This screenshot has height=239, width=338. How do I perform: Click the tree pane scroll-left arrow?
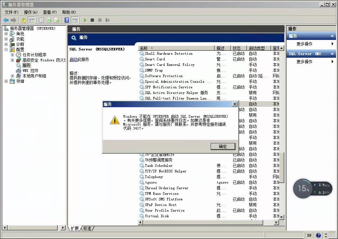[5, 227]
